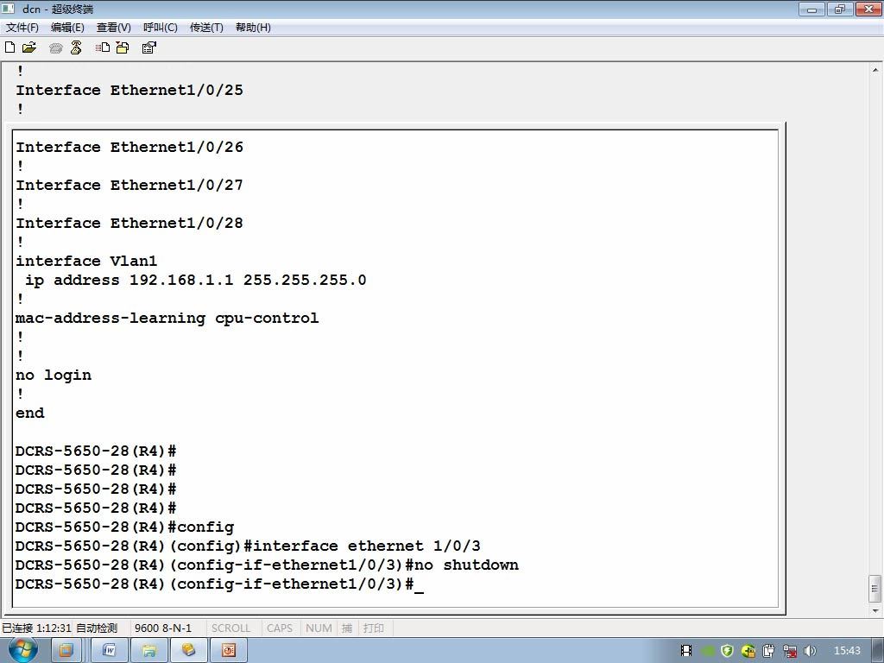Open the file explorer taskbar button
The width and height of the screenshot is (884, 663).
149,651
